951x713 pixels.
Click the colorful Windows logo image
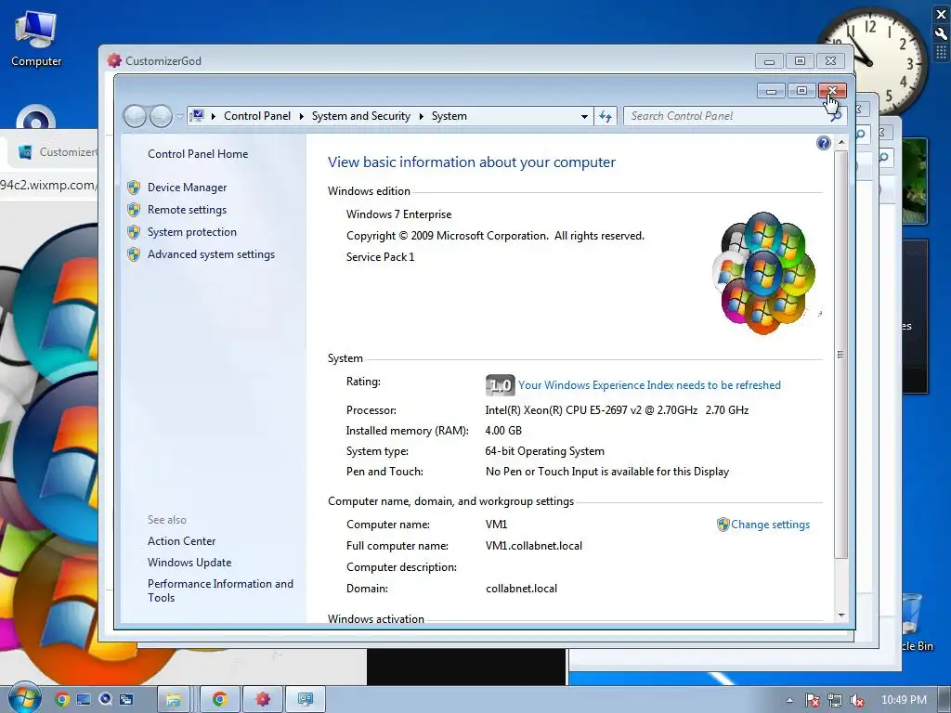tap(763, 273)
